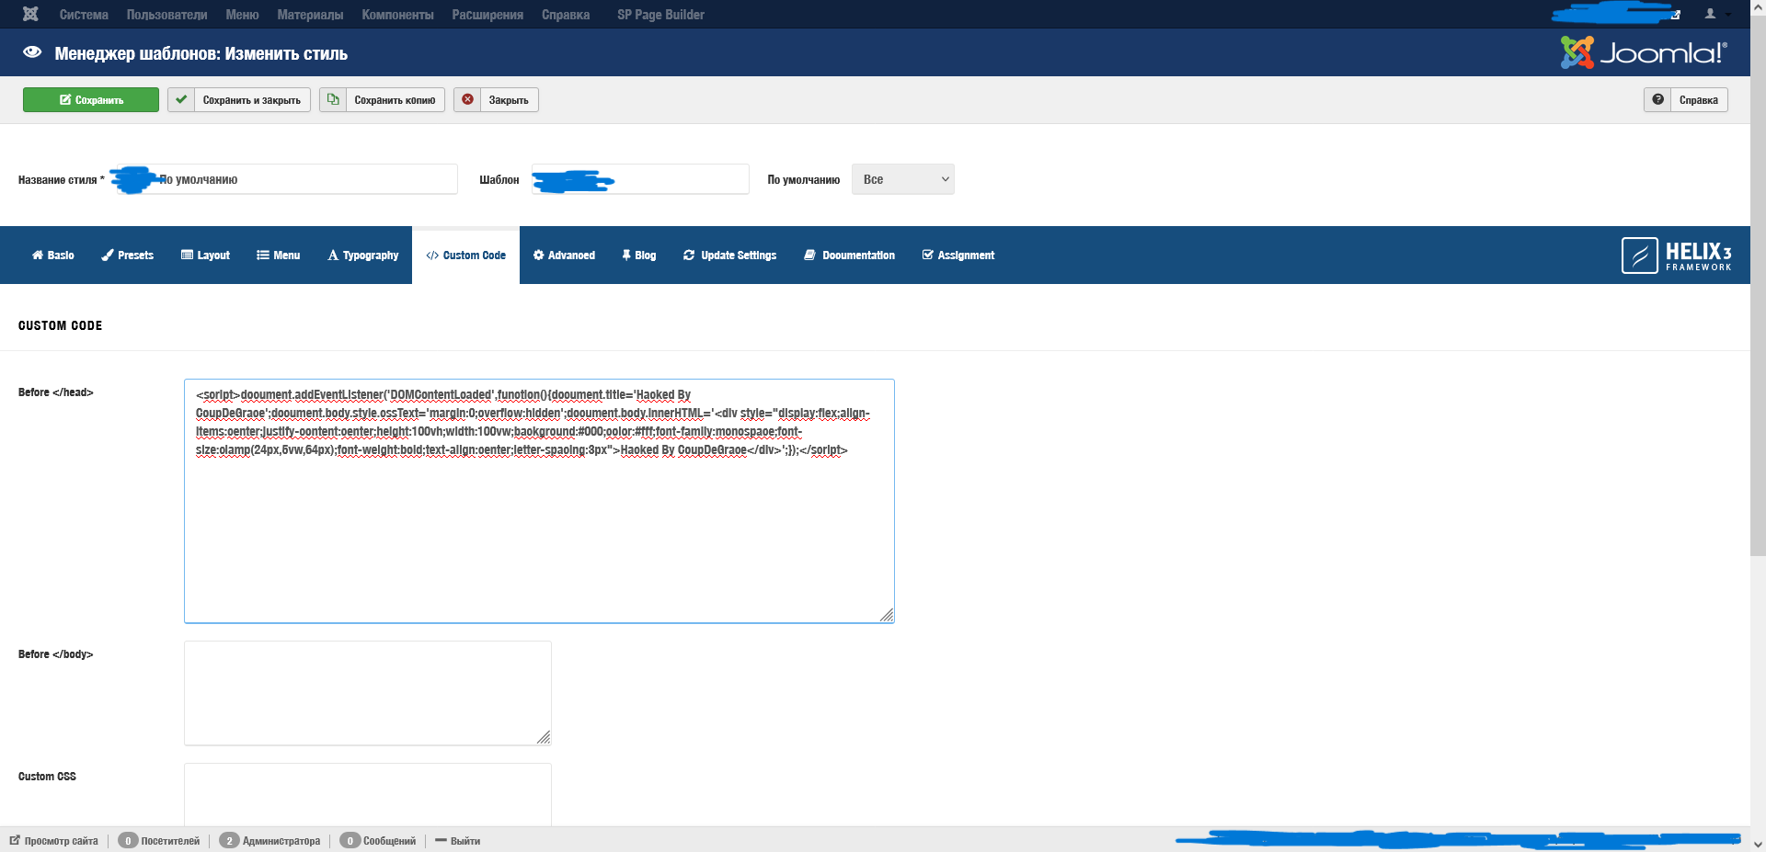
Task: View the Documentation tab
Action: 850,256
